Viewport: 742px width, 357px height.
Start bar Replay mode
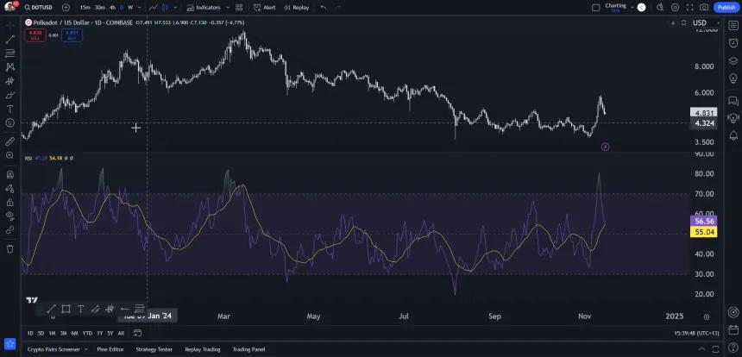coord(296,8)
